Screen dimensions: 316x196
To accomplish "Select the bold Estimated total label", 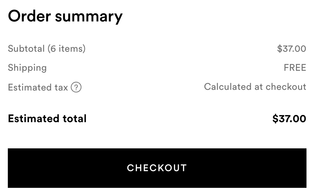I will [47, 118].
